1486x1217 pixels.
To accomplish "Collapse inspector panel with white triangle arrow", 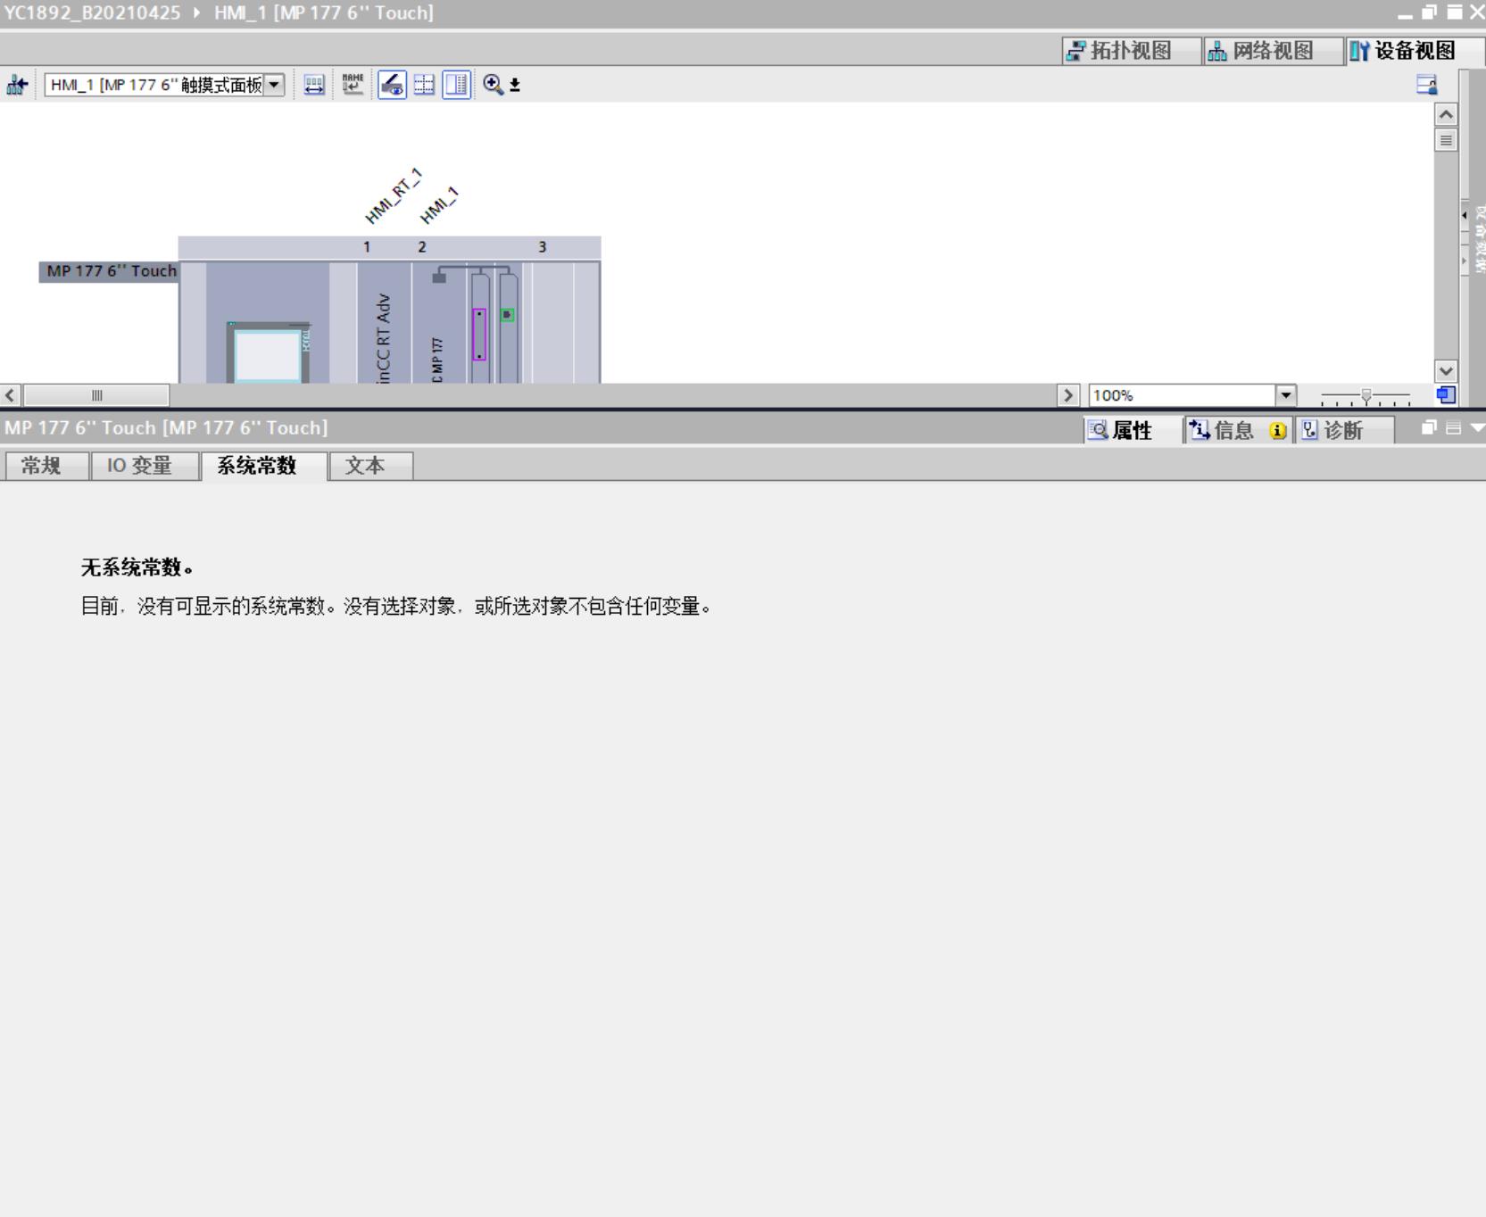I will pos(1477,428).
